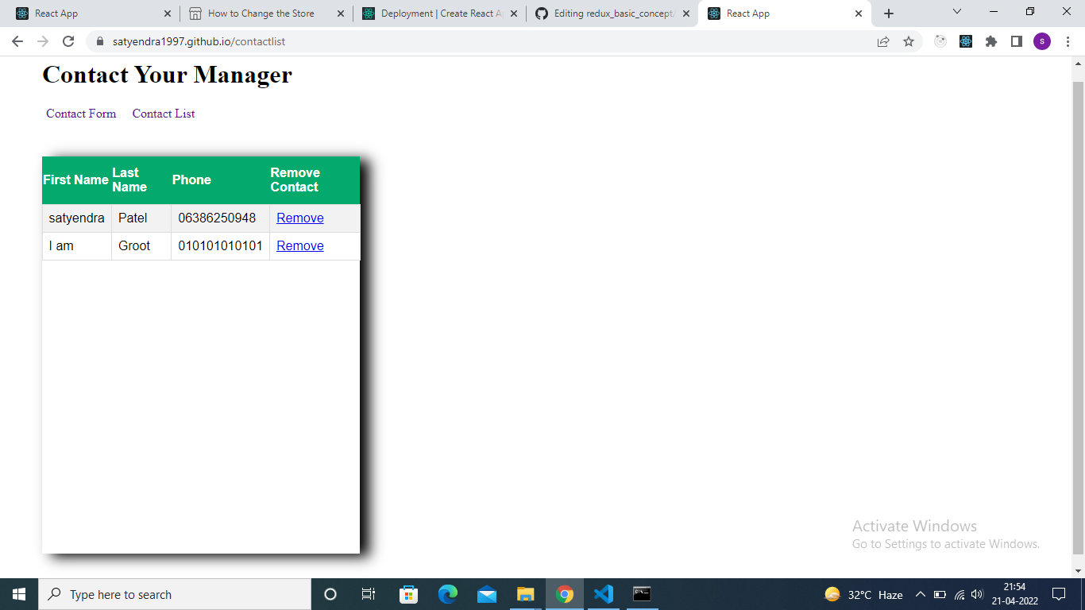
Task: Open Visual Studio Code from taskbar
Action: point(603,594)
